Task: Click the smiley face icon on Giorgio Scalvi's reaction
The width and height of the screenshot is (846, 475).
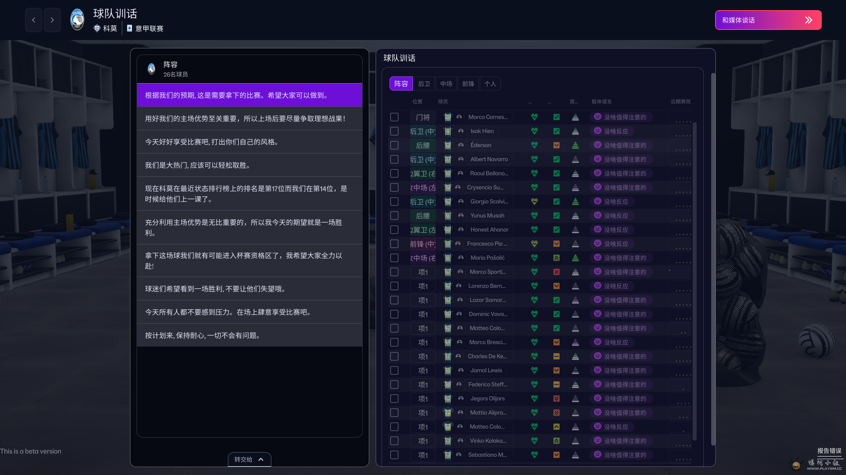Action: (x=597, y=201)
